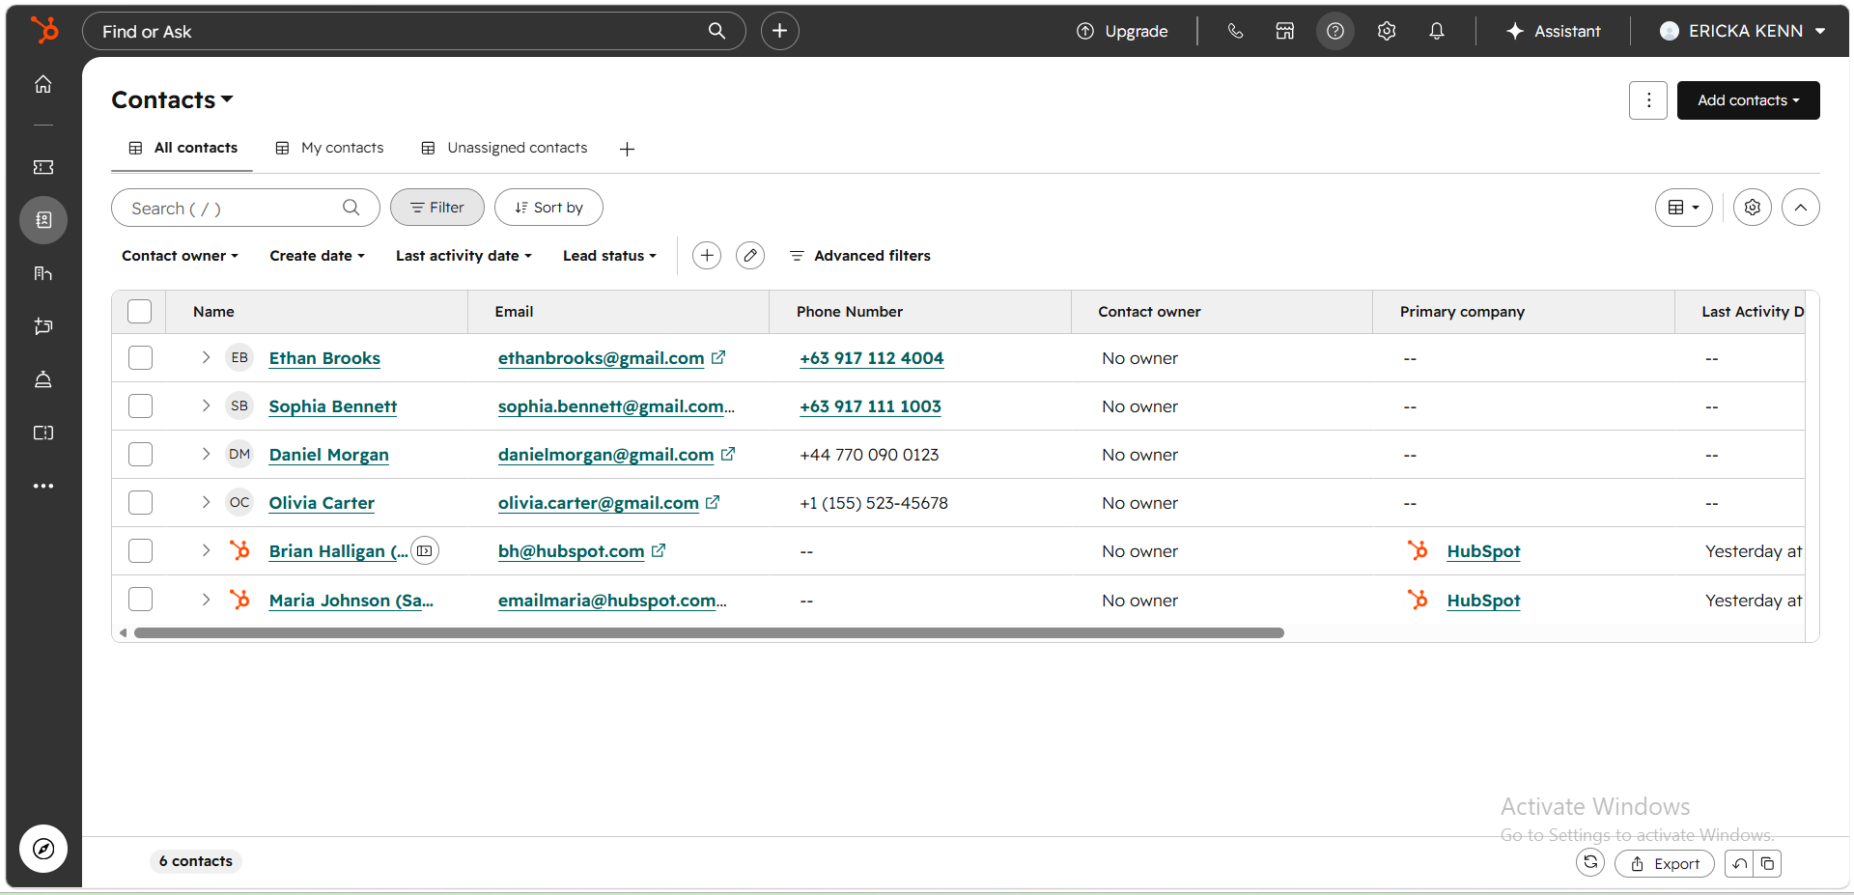Click the Export button
Screen dimensions: 1854x895
(x=1665, y=864)
